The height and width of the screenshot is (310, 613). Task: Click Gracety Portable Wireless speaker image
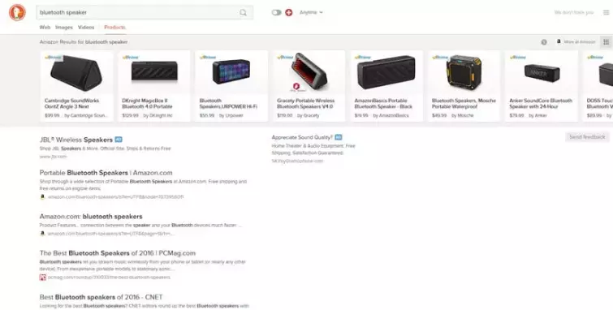[x=309, y=72]
